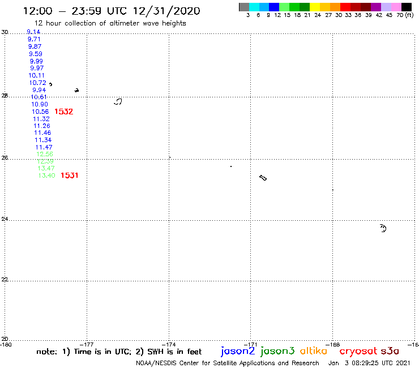
Task: Select the 9.99 wave height reading
Action: point(36,61)
